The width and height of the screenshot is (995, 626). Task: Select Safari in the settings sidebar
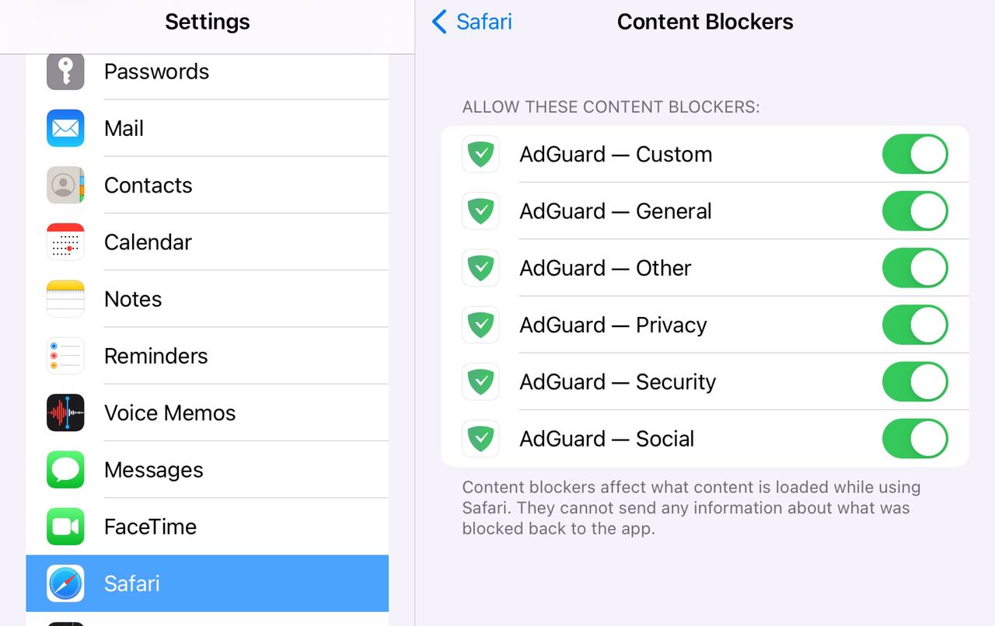[207, 583]
